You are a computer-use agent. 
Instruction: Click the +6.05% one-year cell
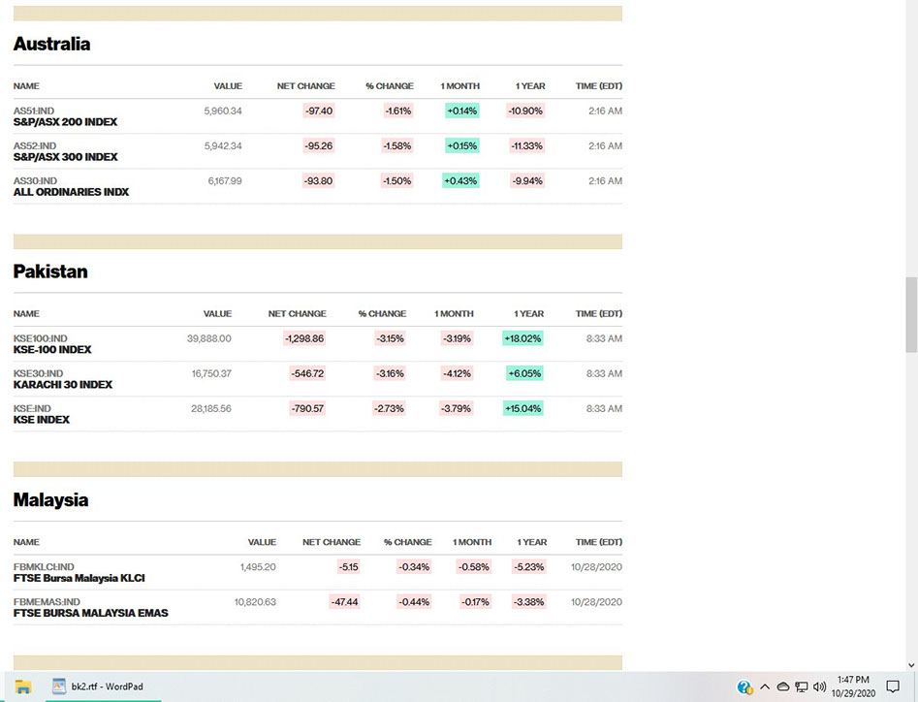click(x=524, y=373)
